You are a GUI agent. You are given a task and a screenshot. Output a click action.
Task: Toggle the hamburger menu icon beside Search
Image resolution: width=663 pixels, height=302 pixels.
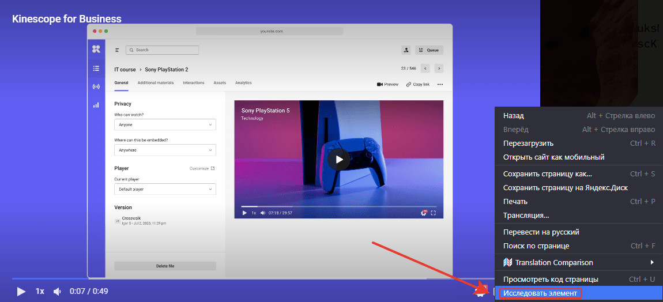[x=117, y=50]
